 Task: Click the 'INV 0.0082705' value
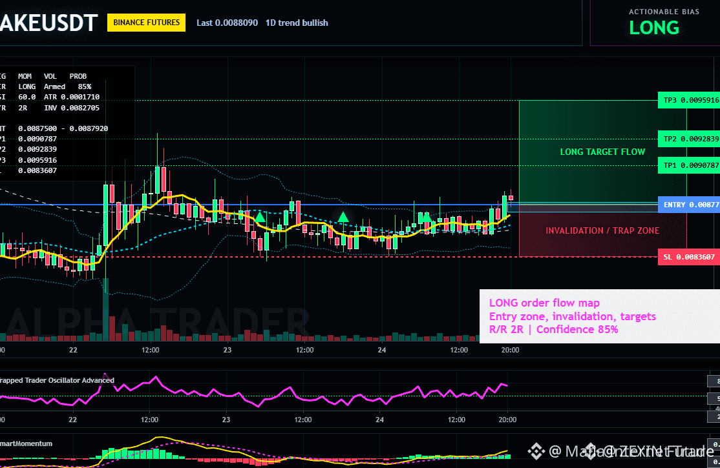pyautogui.click(x=72, y=108)
